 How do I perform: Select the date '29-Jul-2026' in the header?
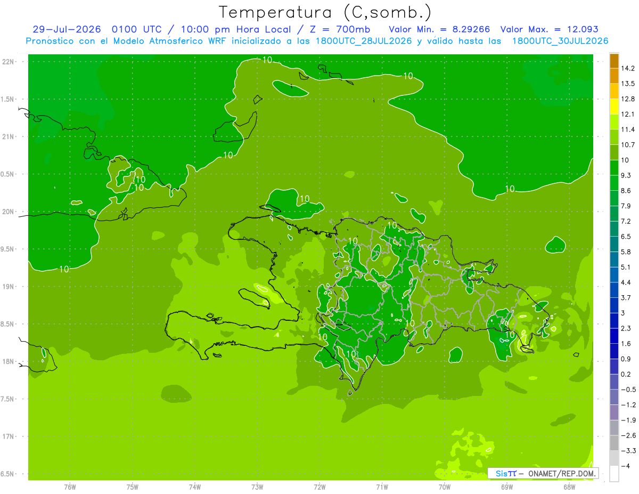(x=67, y=29)
